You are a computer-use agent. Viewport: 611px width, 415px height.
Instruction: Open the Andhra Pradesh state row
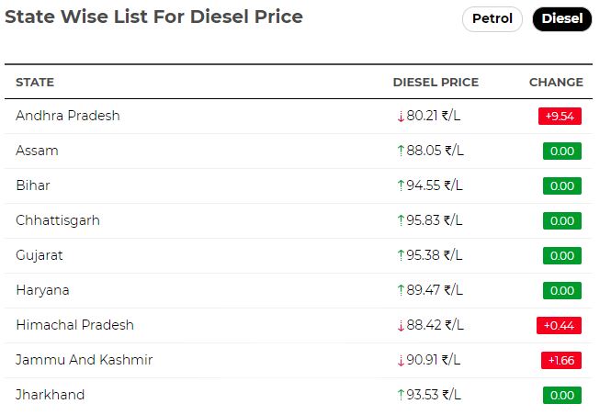click(299, 116)
